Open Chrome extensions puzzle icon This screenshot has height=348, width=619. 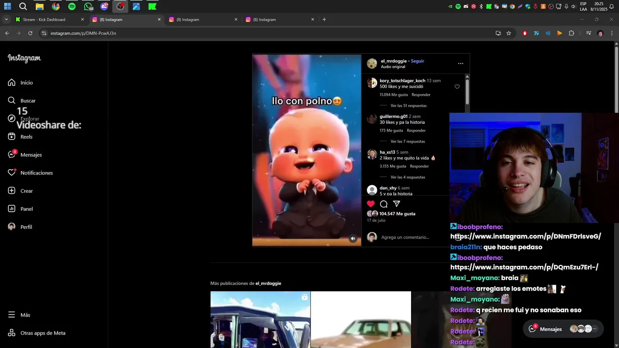tap(571, 33)
